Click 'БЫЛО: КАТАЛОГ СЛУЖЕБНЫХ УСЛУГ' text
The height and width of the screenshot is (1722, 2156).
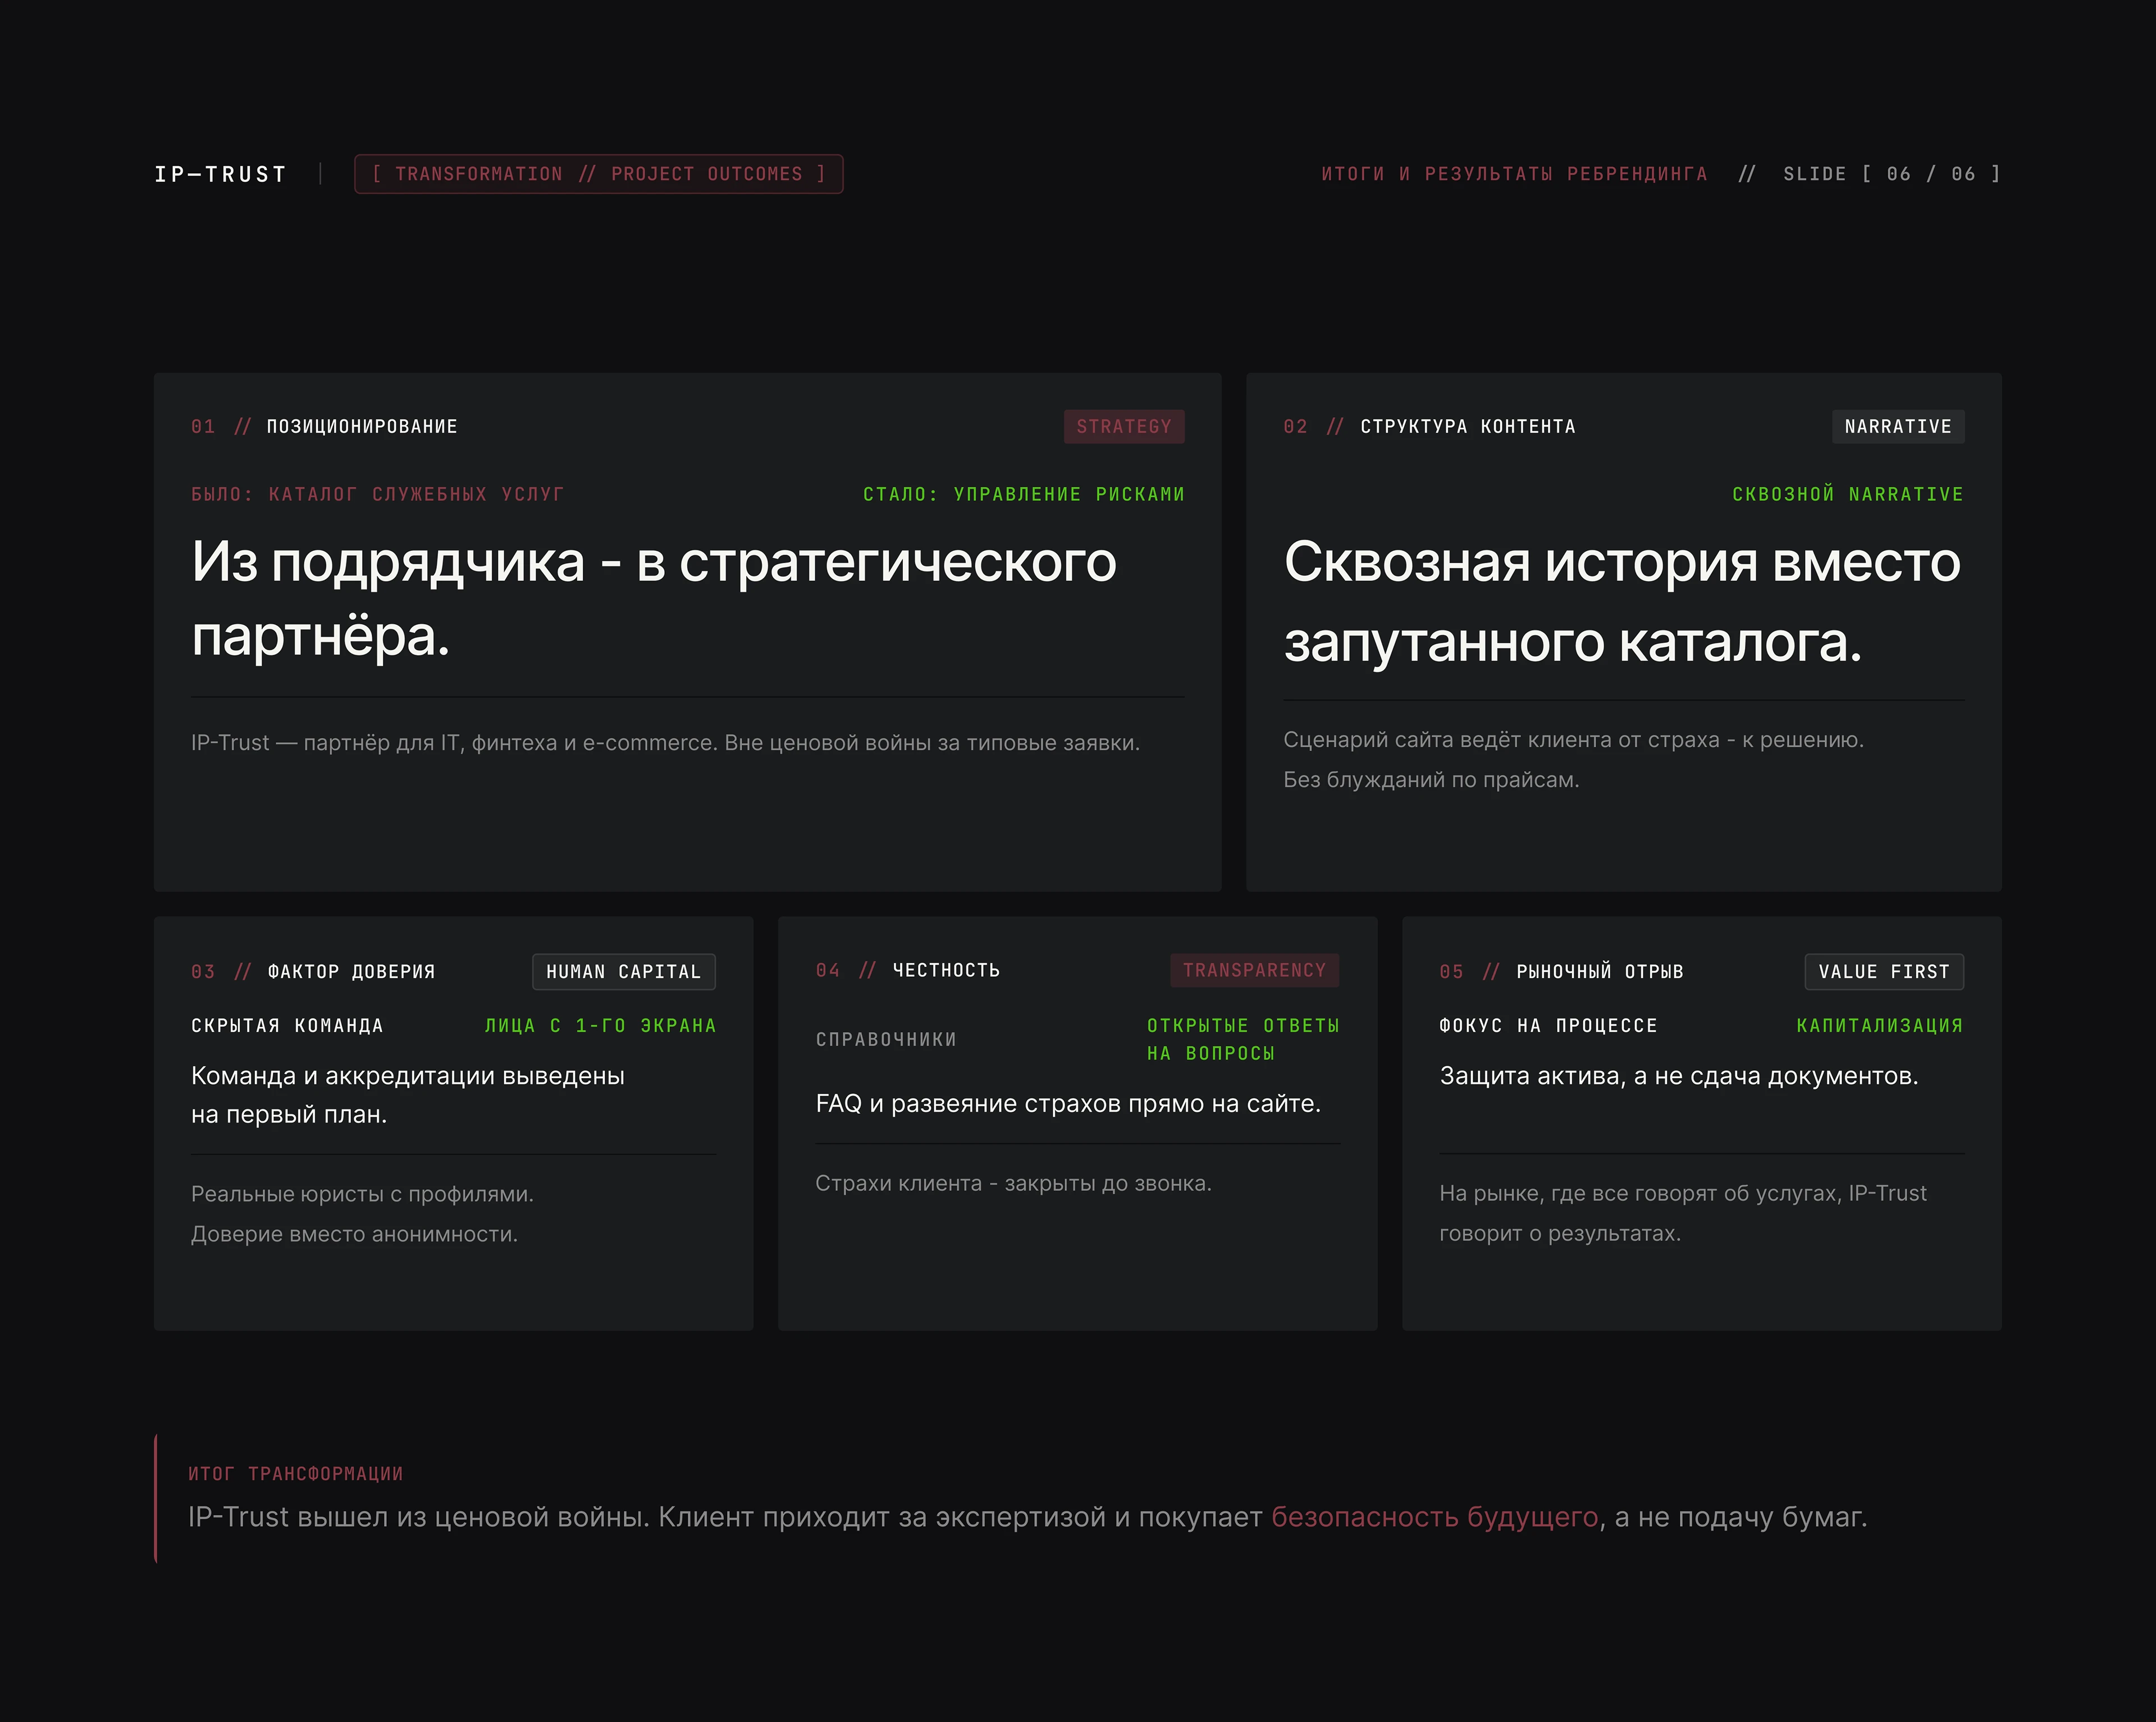[378, 494]
